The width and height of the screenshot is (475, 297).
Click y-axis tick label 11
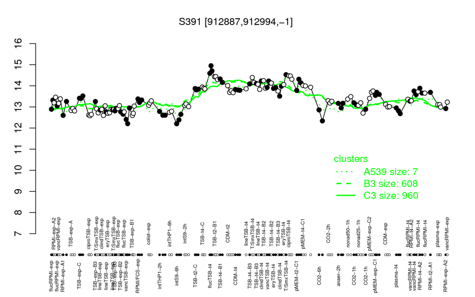click(19, 149)
